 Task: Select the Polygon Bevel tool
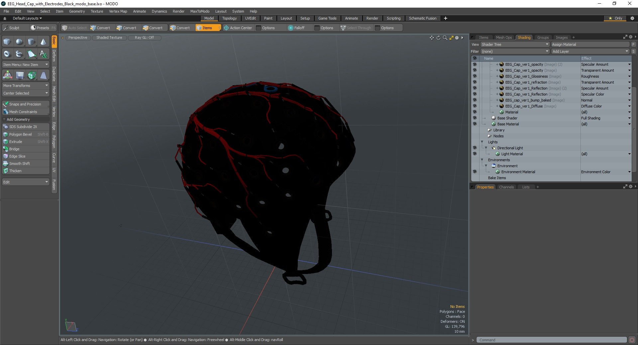click(26, 134)
